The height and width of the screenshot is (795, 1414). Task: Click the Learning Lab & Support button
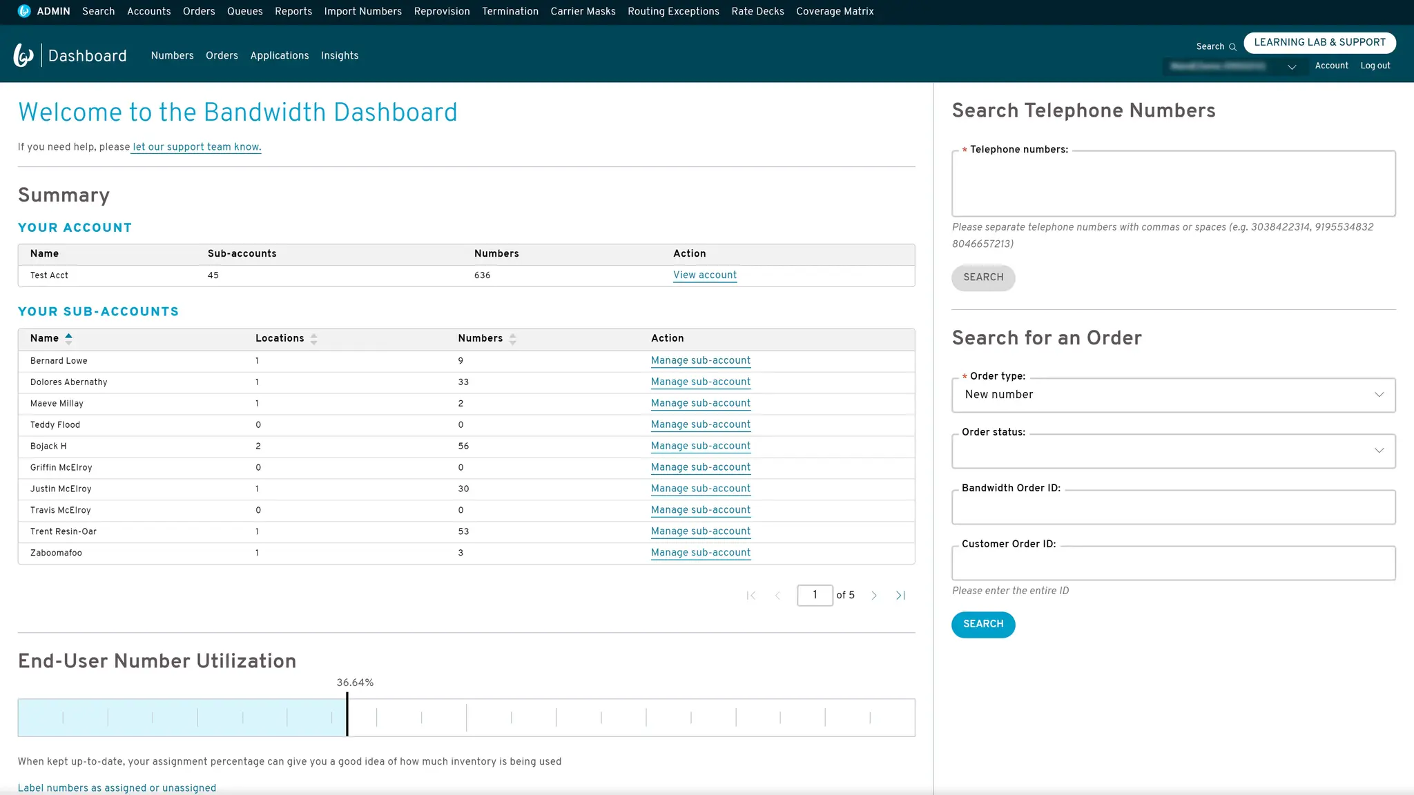[x=1319, y=42]
